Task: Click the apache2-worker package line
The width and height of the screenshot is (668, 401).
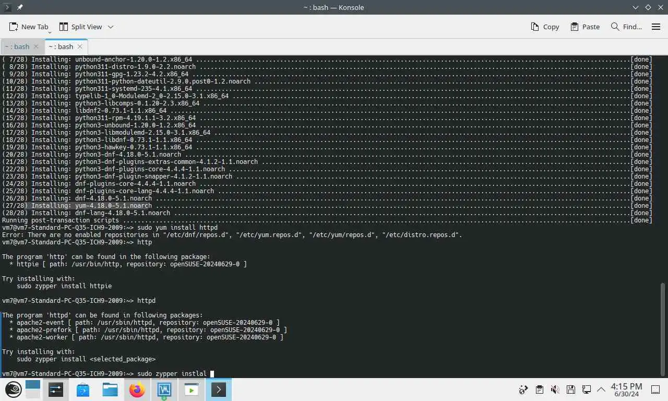Action: (x=146, y=337)
